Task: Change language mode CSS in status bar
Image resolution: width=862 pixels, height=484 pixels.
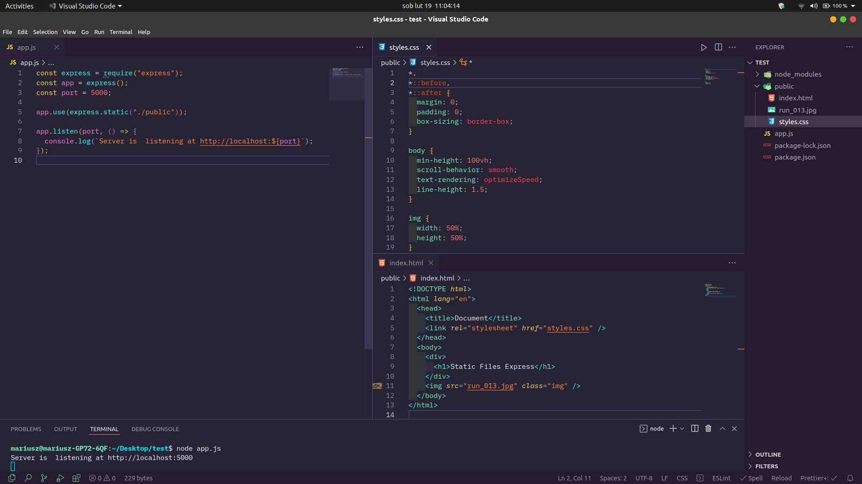Action: click(x=682, y=478)
